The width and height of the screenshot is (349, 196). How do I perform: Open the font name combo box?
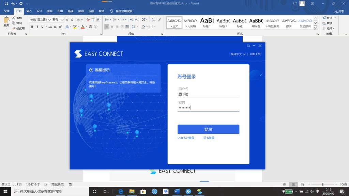[x=41, y=20]
